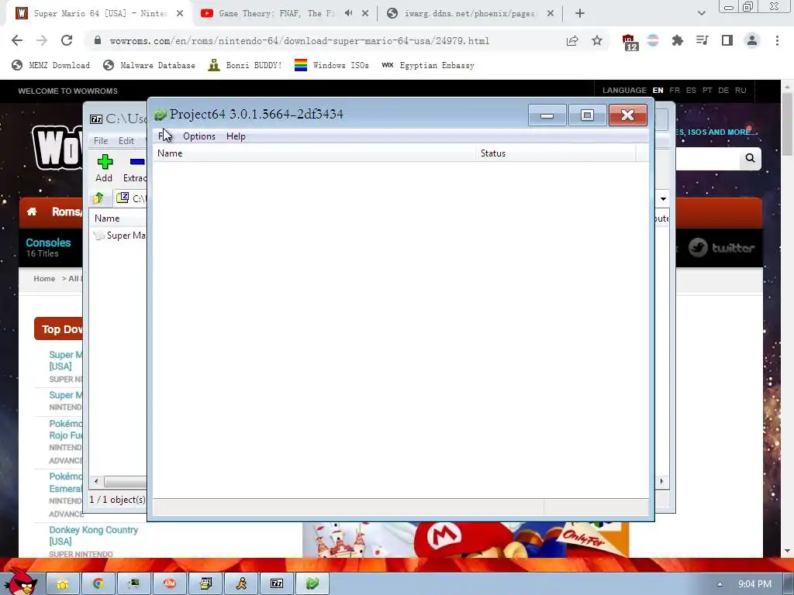Sort ROM list by Name column in Project64
794x595 pixels.
314,153
